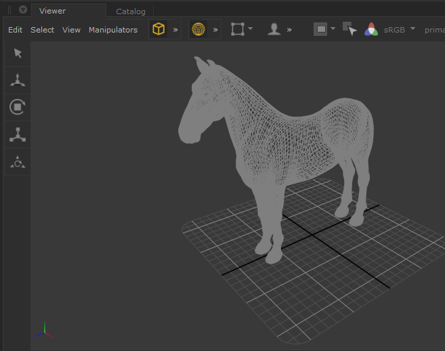
Task: Switch to the Catalog tab
Action: (130, 12)
